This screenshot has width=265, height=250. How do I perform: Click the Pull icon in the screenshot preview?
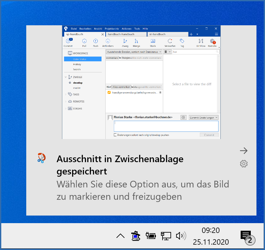point(84,41)
